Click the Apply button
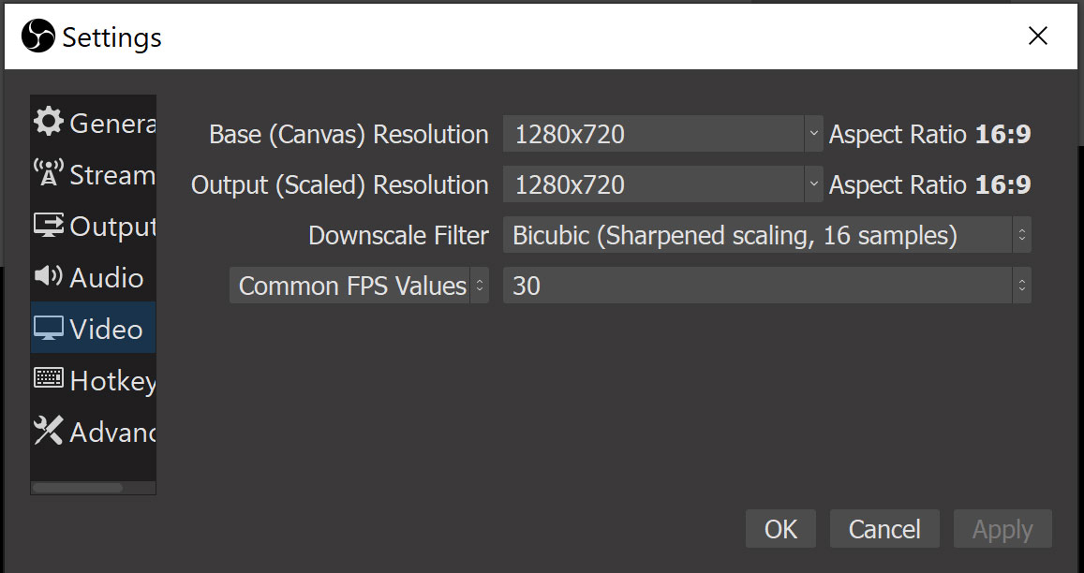 (x=1002, y=529)
